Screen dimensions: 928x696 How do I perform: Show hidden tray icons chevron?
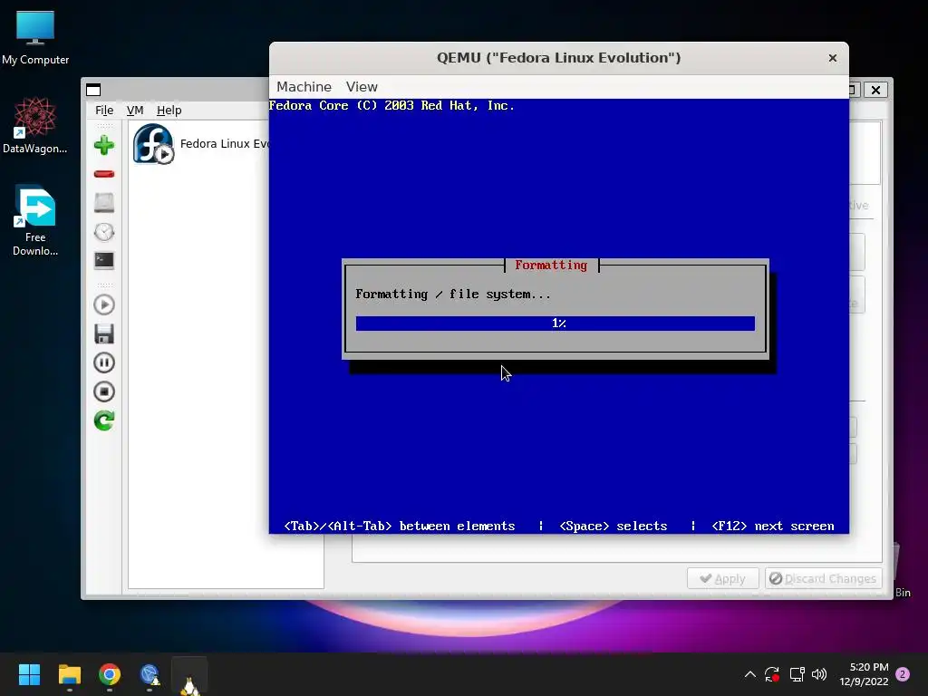pyautogui.click(x=749, y=674)
